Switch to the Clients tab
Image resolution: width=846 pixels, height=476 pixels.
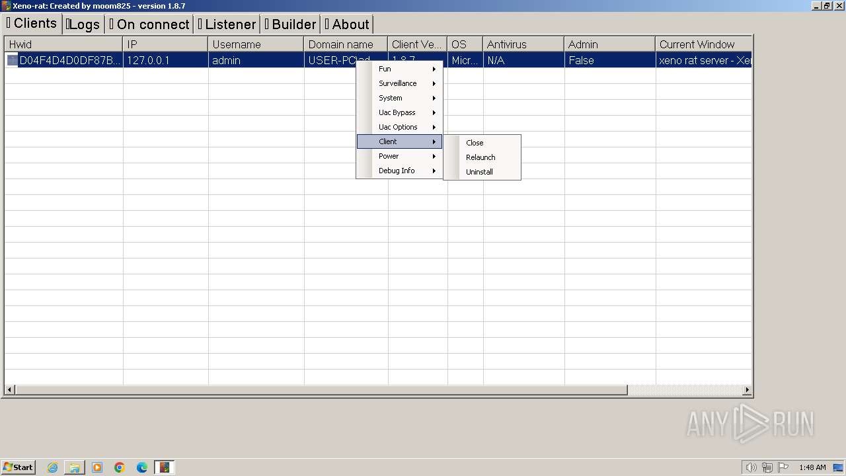32,23
